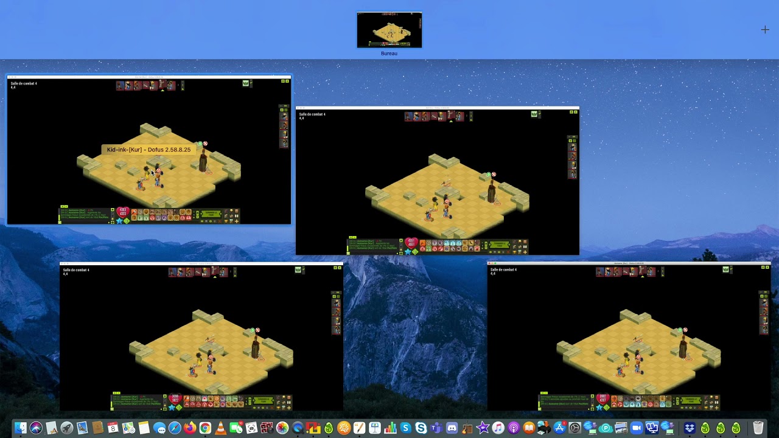Image resolution: width=779 pixels, height=438 pixels.
Task: Open Dropbox from the Dock
Action: point(690,428)
